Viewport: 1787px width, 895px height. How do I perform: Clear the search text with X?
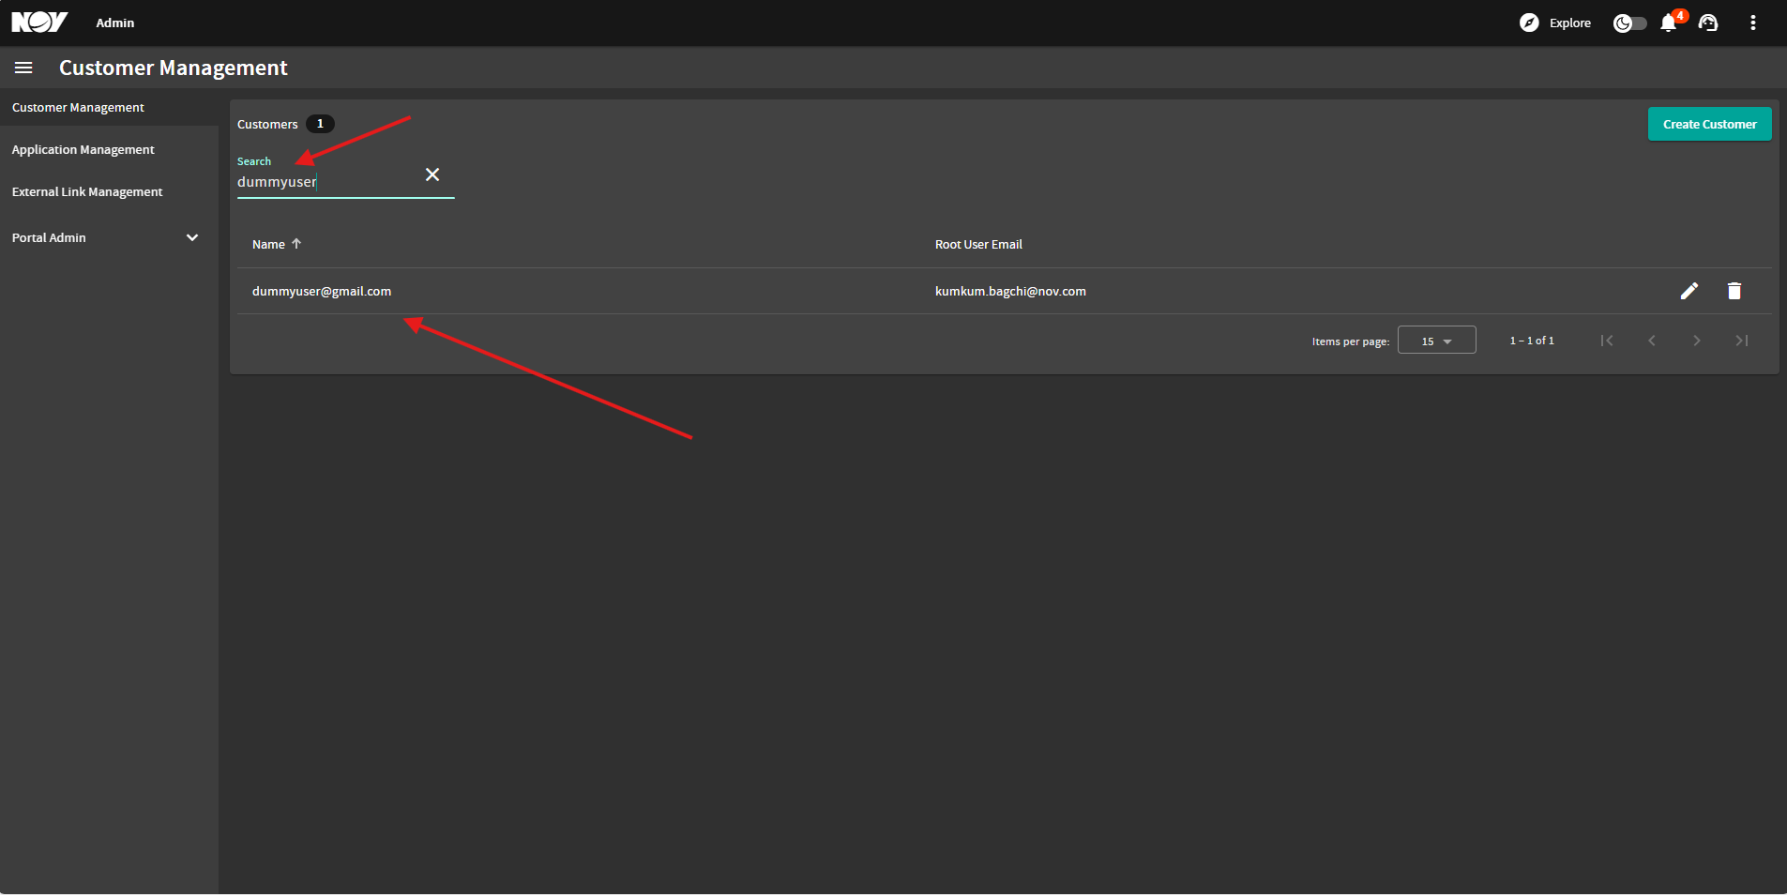click(432, 174)
